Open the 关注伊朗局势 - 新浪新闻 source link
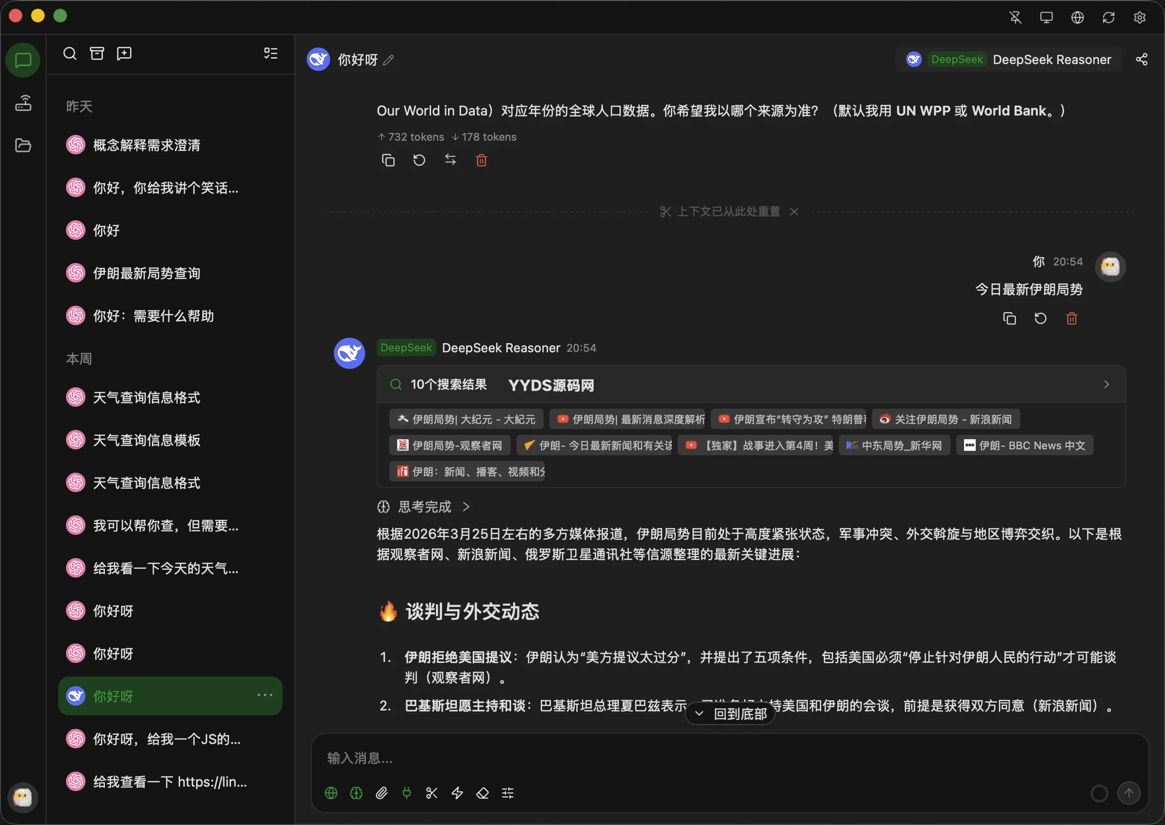This screenshot has width=1165, height=825. 946,419
